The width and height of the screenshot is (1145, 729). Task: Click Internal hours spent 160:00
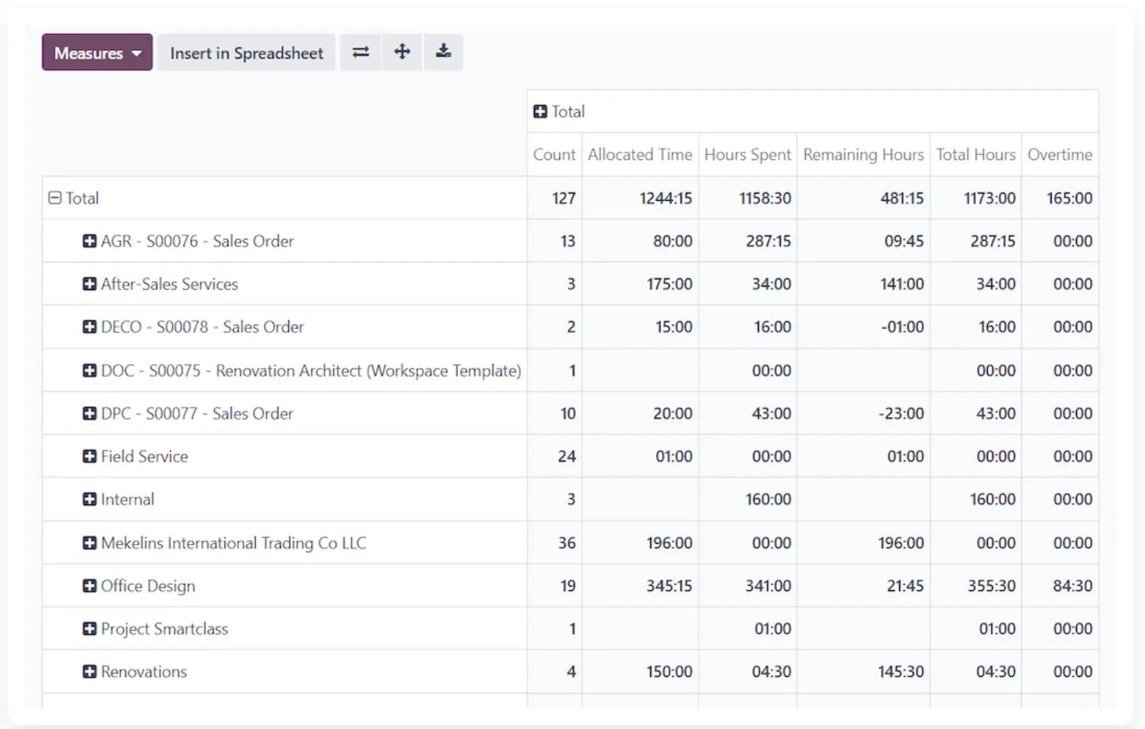point(748,499)
